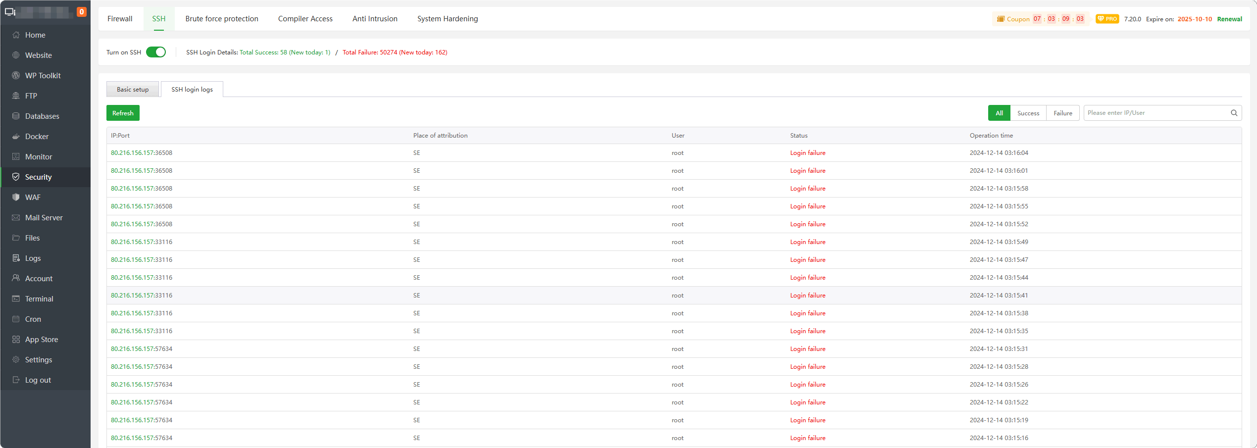Open the Databases sidebar icon
Image resolution: width=1257 pixels, height=448 pixels.
point(16,116)
